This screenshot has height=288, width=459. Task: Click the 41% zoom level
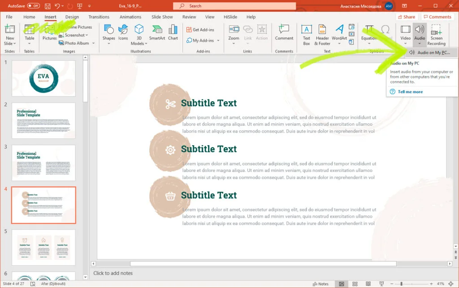[x=440, y=284]
